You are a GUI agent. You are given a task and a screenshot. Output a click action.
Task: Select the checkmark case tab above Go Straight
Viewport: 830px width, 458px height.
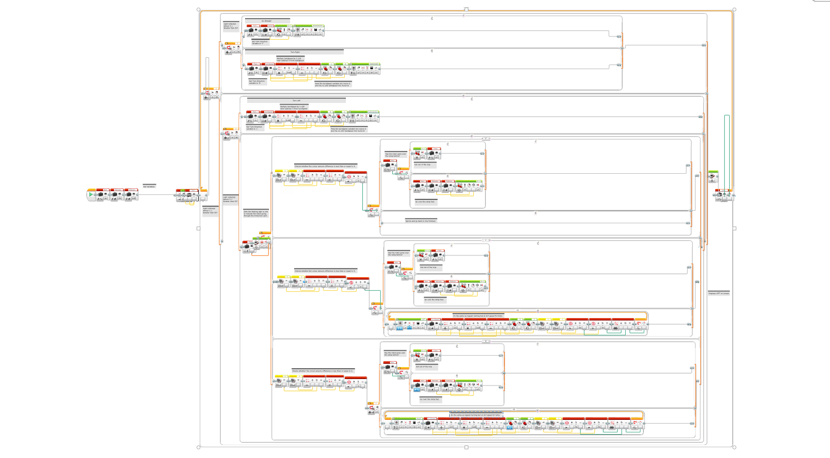click(x=432, y=18)
